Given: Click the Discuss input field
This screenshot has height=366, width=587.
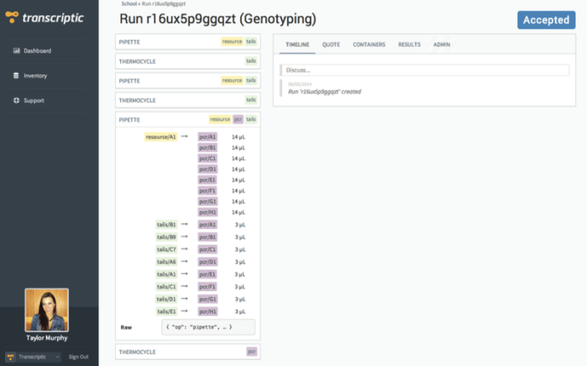Looking at the screenshot, I should coord(424,70).
